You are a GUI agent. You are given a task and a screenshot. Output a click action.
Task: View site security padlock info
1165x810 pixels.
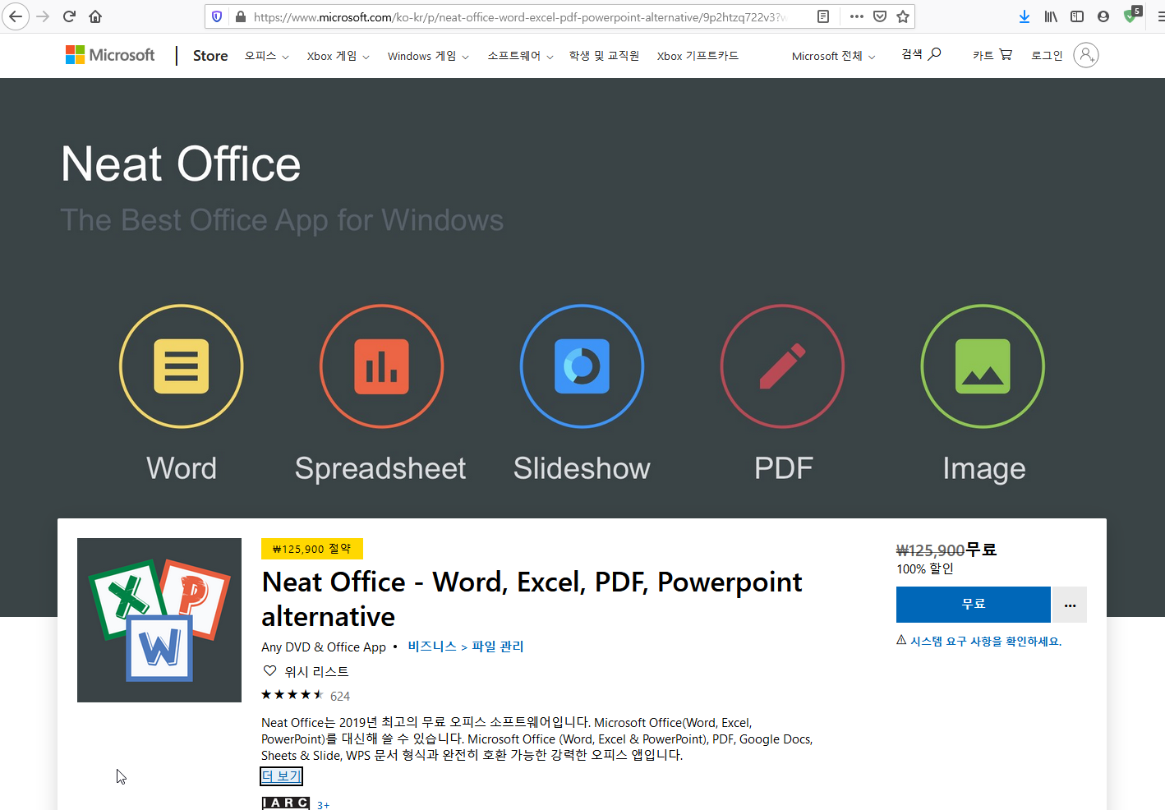240,16
